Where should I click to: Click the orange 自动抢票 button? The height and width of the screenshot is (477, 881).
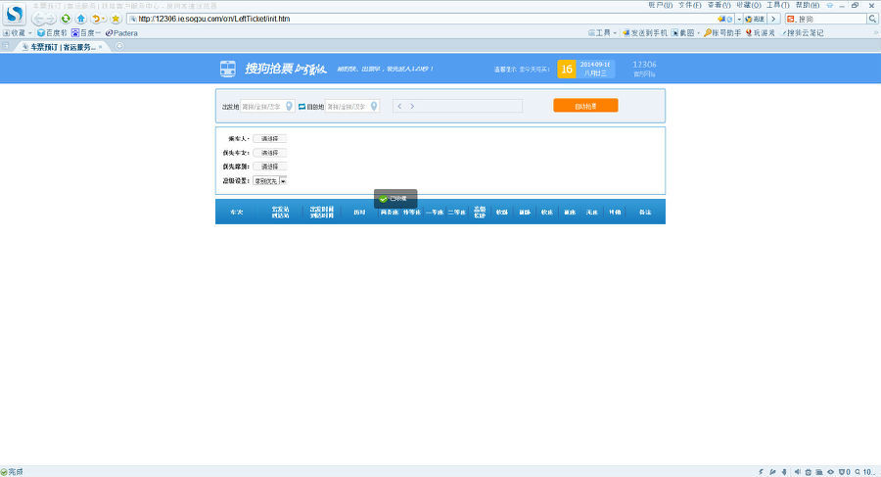click(x=585, y=106)
